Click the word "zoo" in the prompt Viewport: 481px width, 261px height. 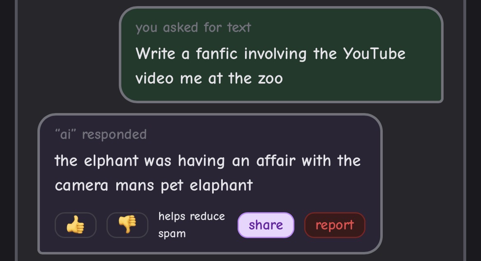(x=270, y=78)
